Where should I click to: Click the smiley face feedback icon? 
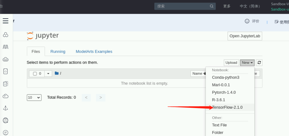(247, 21)
